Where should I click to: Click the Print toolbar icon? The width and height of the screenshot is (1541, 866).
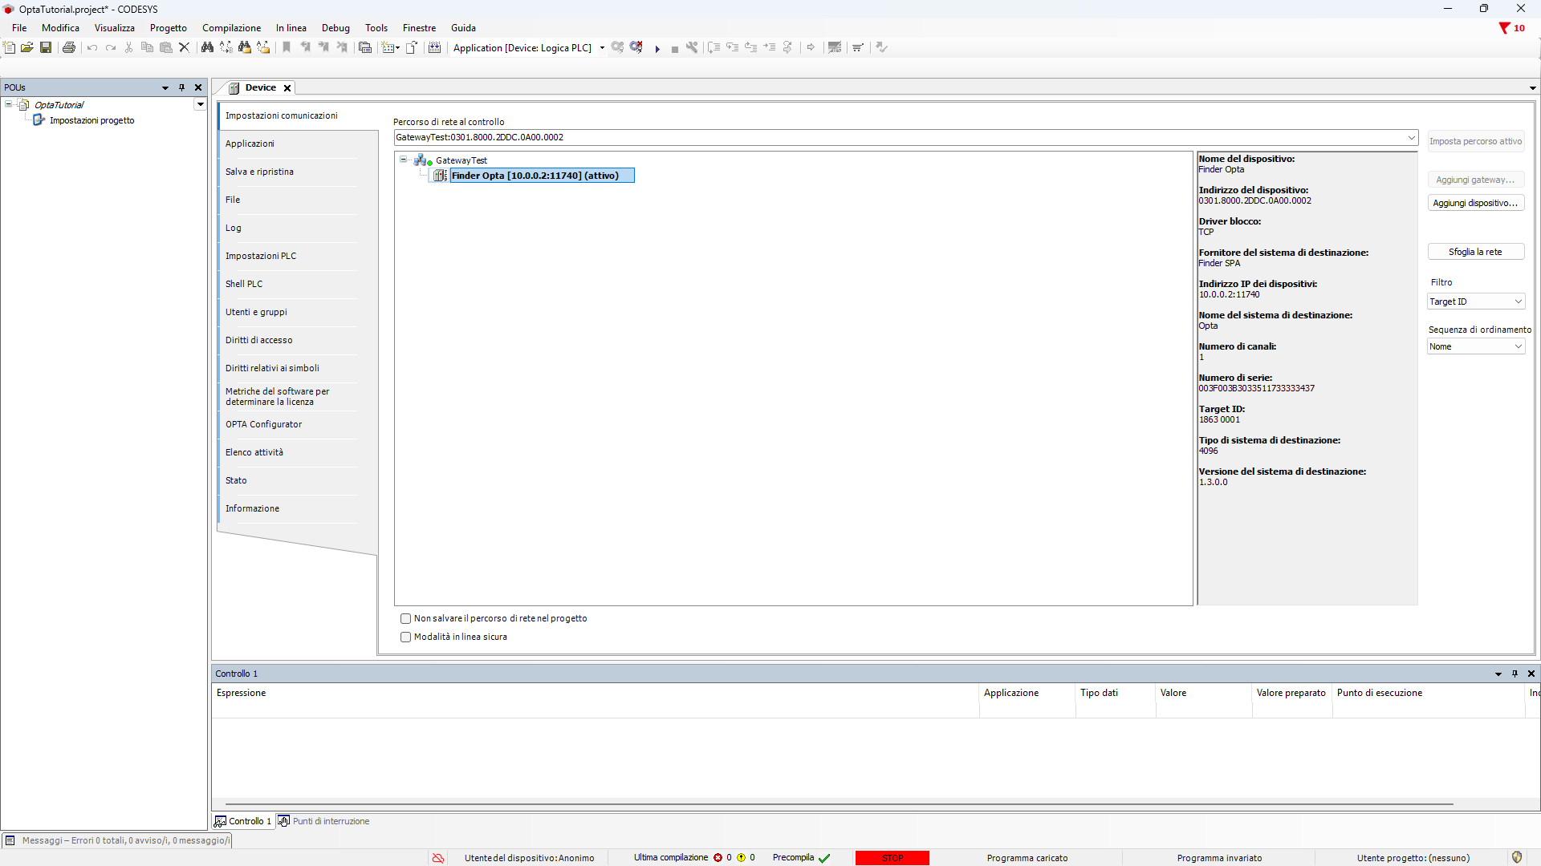(69, 47)
